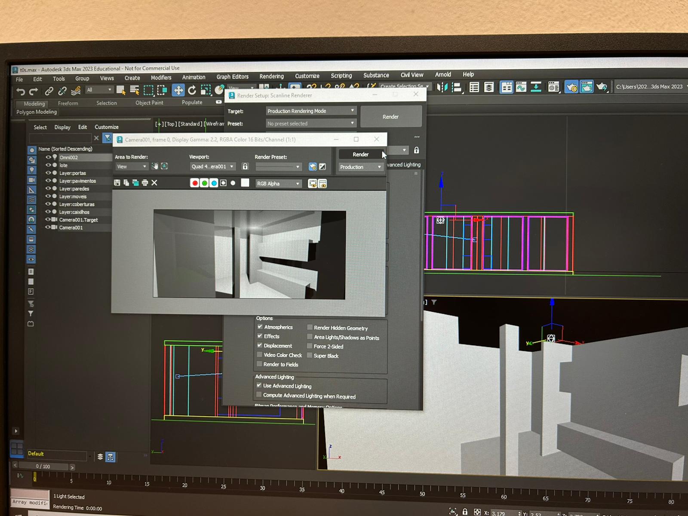
Task: Enable Video Color Check option
Action: pos(259,355)
